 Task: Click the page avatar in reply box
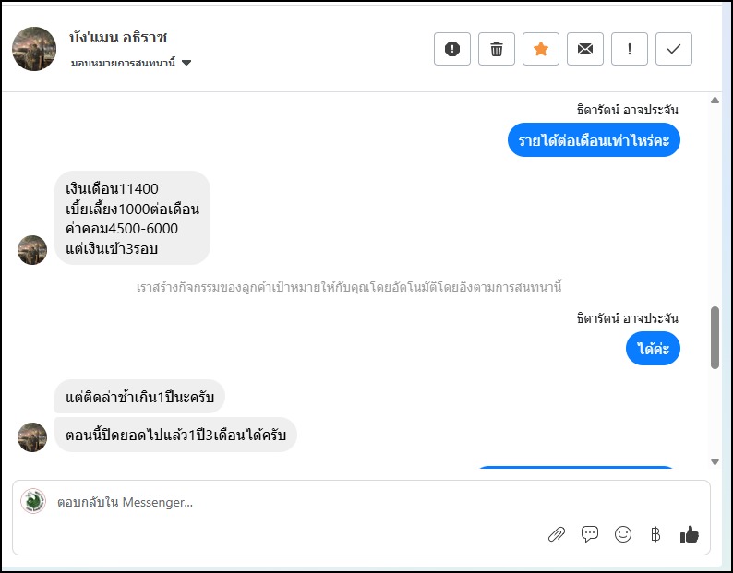pyautogui.click(x=33, y=502)
